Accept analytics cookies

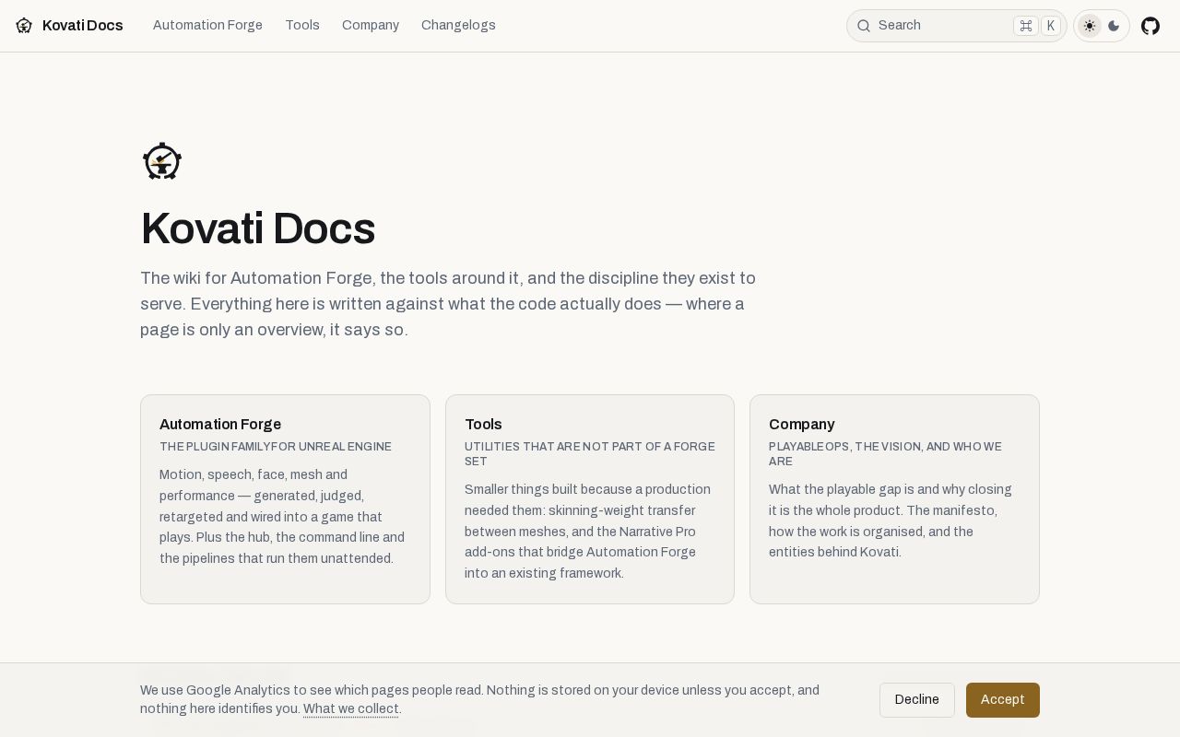pos(1003,700)
